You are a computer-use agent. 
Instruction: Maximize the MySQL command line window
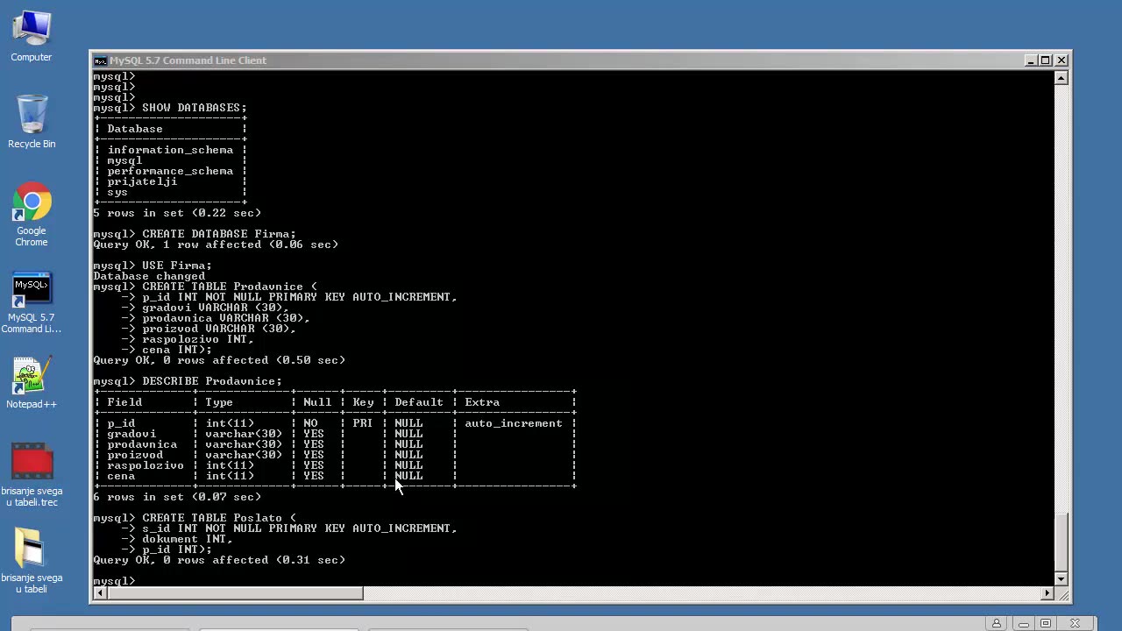click(1046, 60)
